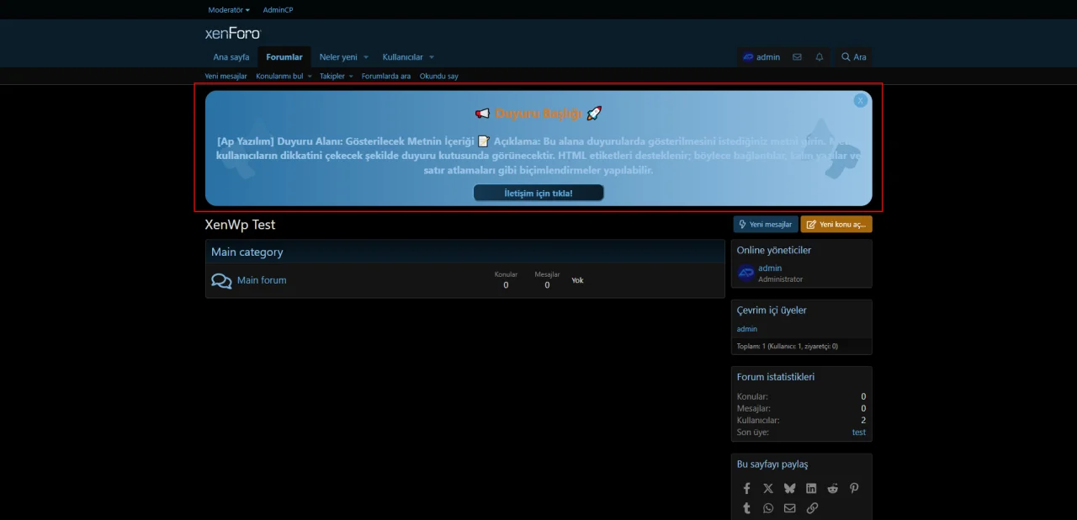Open the Konularımı bul dropdown
Image resolution: width=1077 pixels, height=520 pixels.
(310, 76)
